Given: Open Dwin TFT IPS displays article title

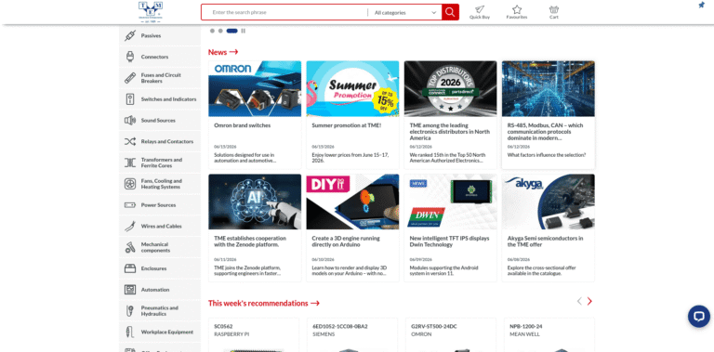Looking at the screenshot, I should pyautogui.click(x=449, y=241).
